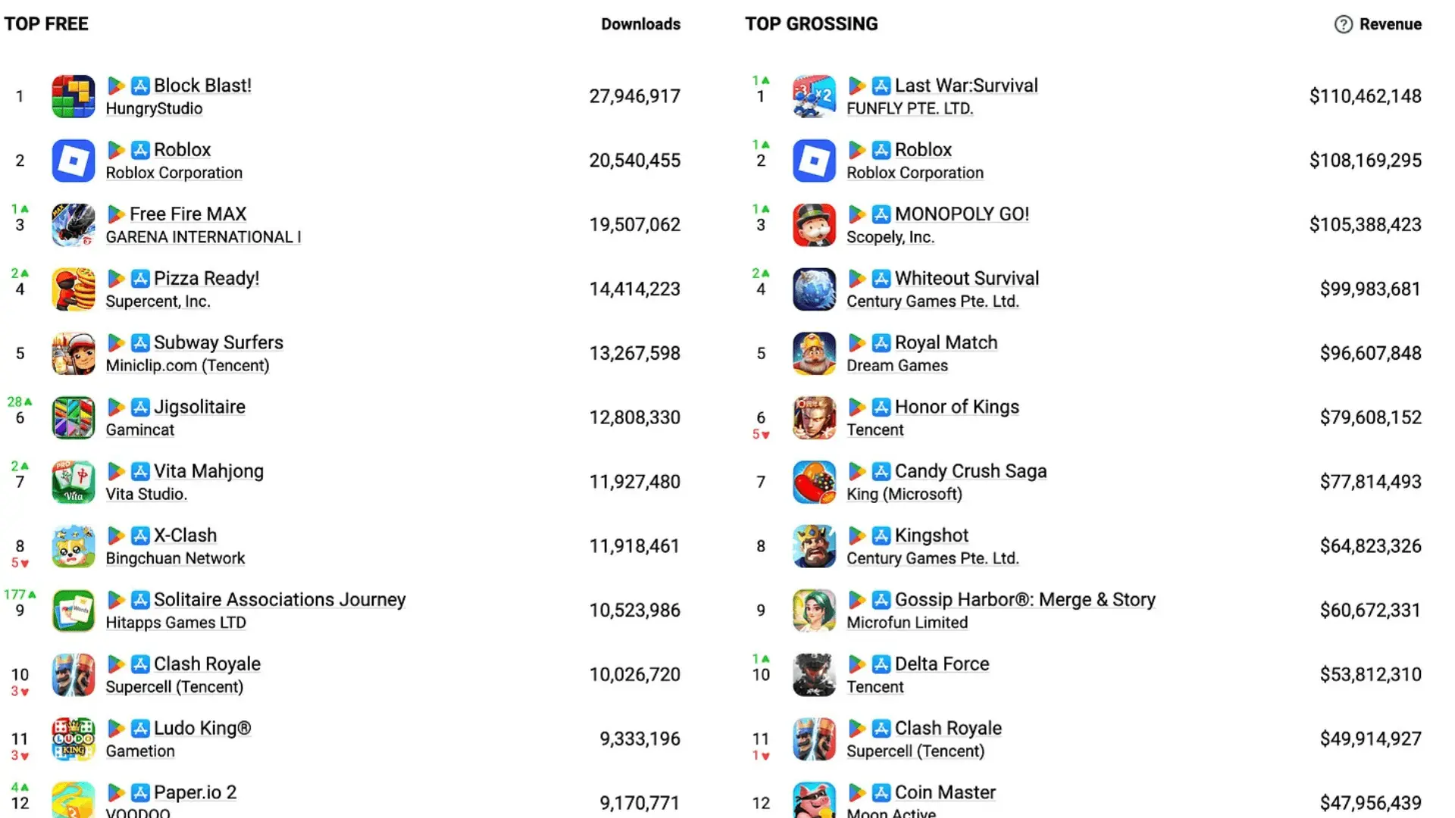Select the Google Play icon beside Coin Master
The width and height of the screenshot is (1455, 818).
[x=858, y=792]
